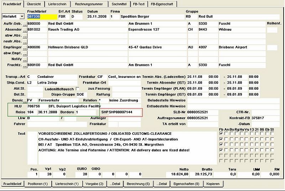Click the Reihenf. field in Absender row
The width and height of the screenshot is (285, 191).
click(x=272, y=30)
